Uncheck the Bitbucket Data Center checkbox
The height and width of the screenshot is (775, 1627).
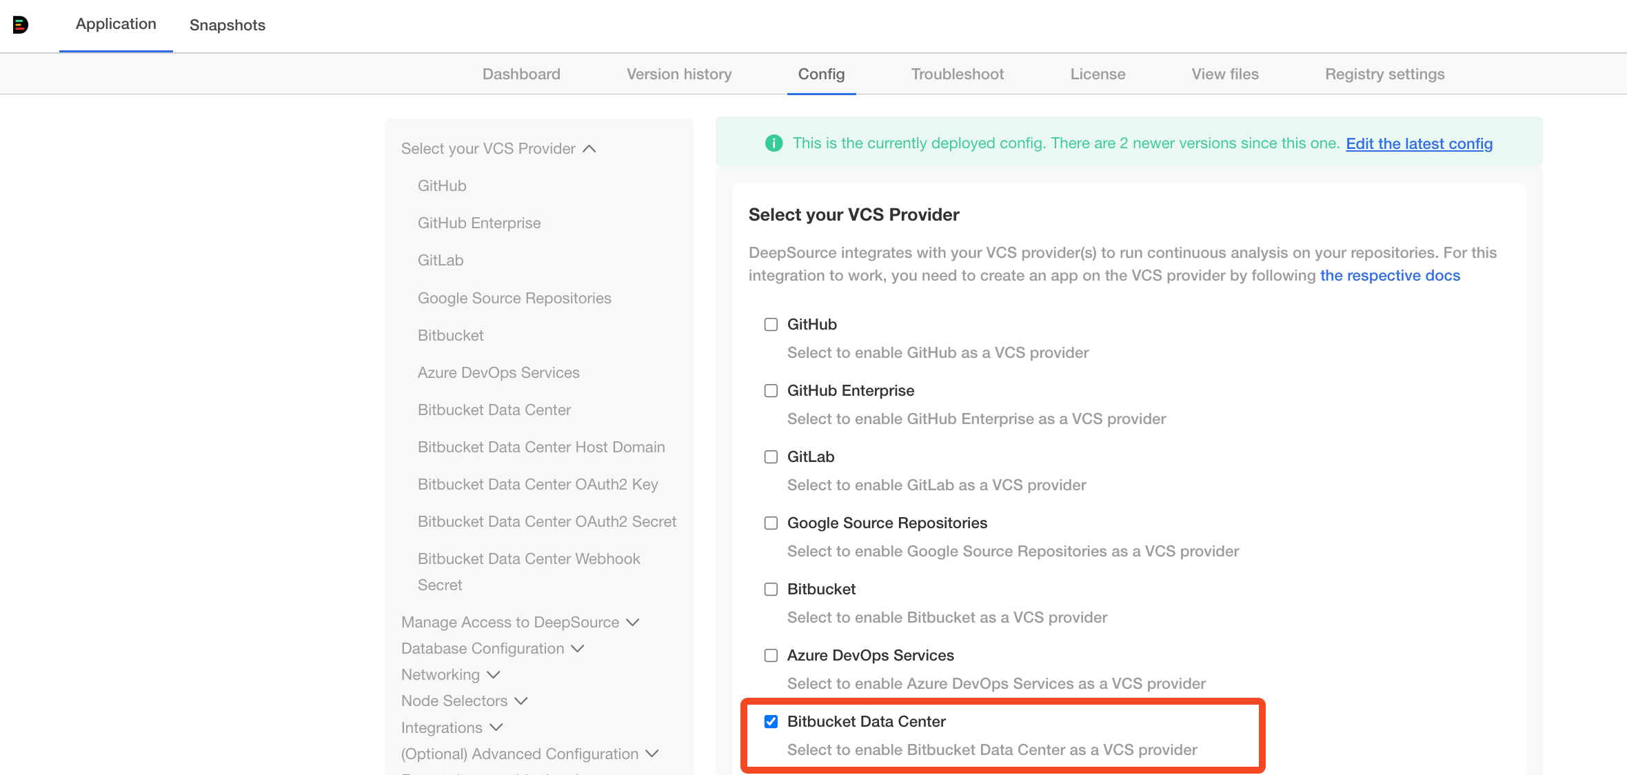coord(771,722)
